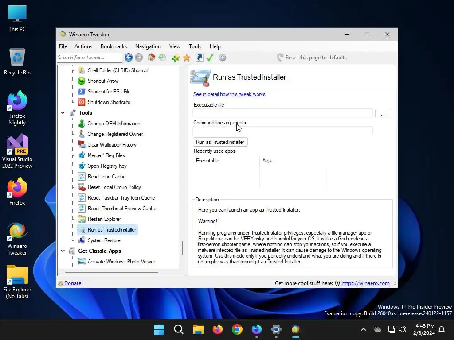Click the Reset Local Group Policy icon

click(x=82, y=187)
